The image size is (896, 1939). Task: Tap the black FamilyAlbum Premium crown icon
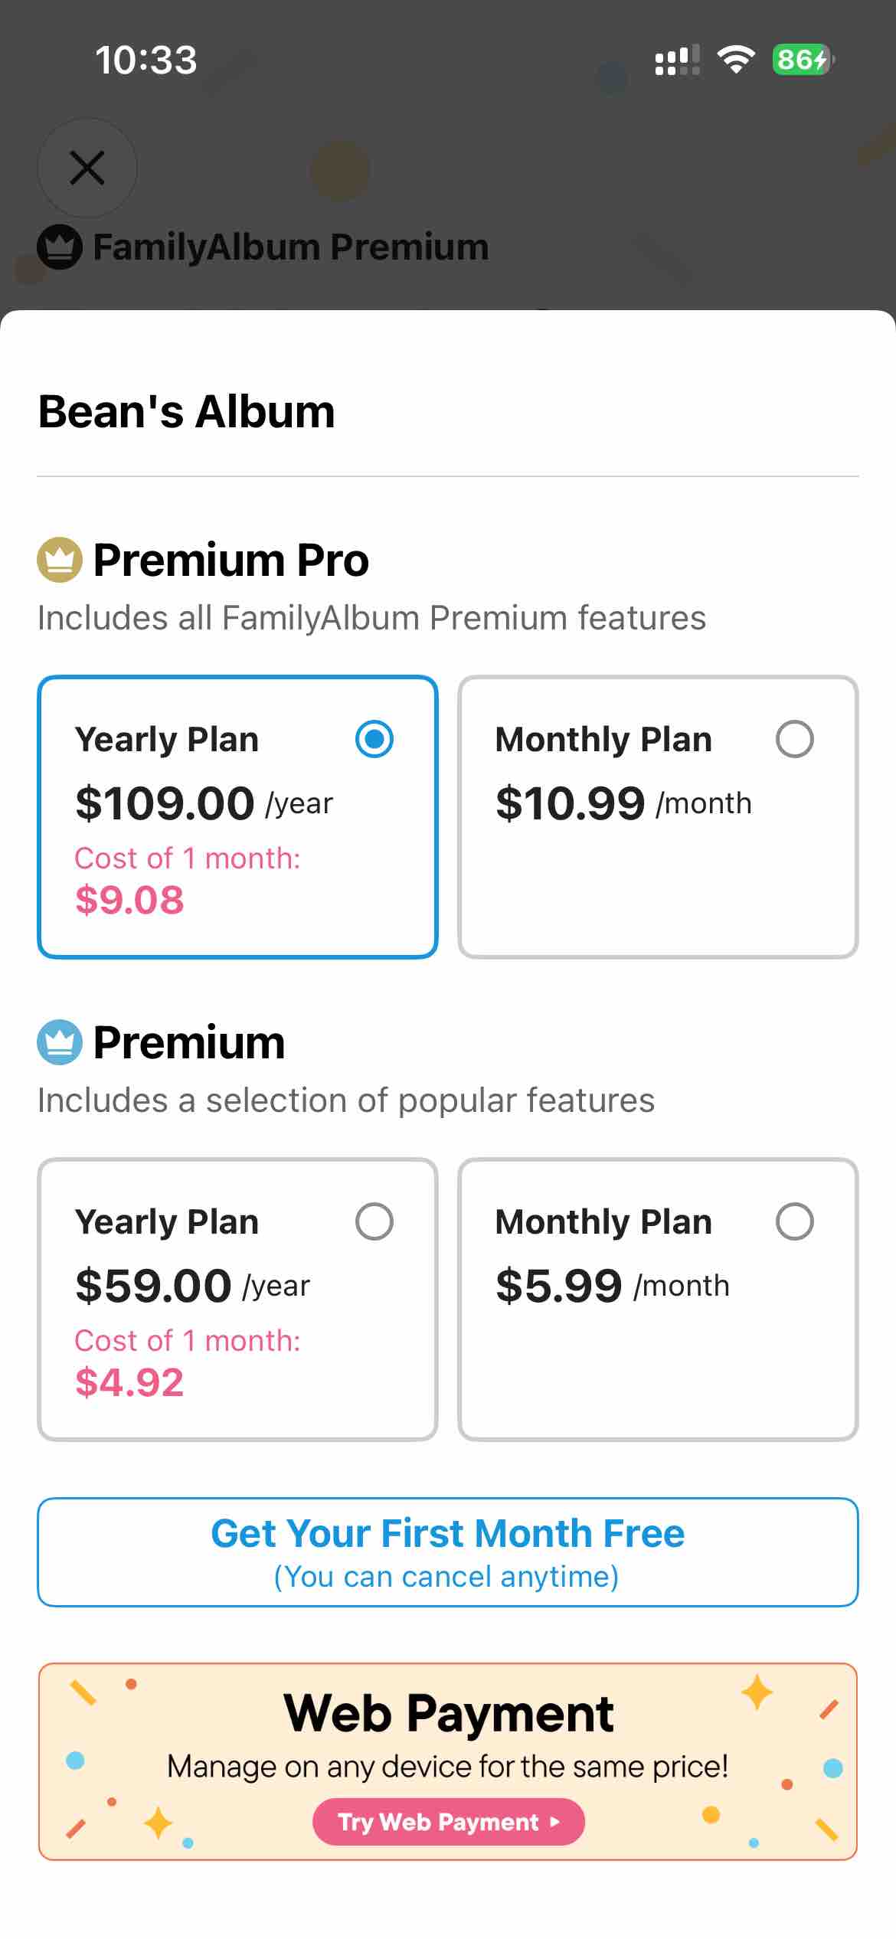click(60, 247)
